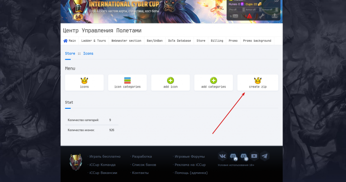Go to the Main tab
Viewport: 346px width, 182px height.
(69, 41)
